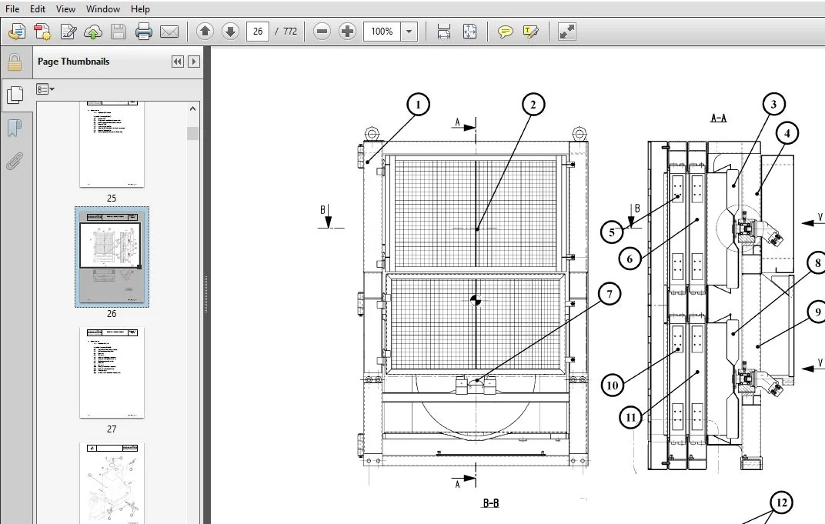Open the File menu
The height and width of the screenshot is (524, 825).
point(12,9)
